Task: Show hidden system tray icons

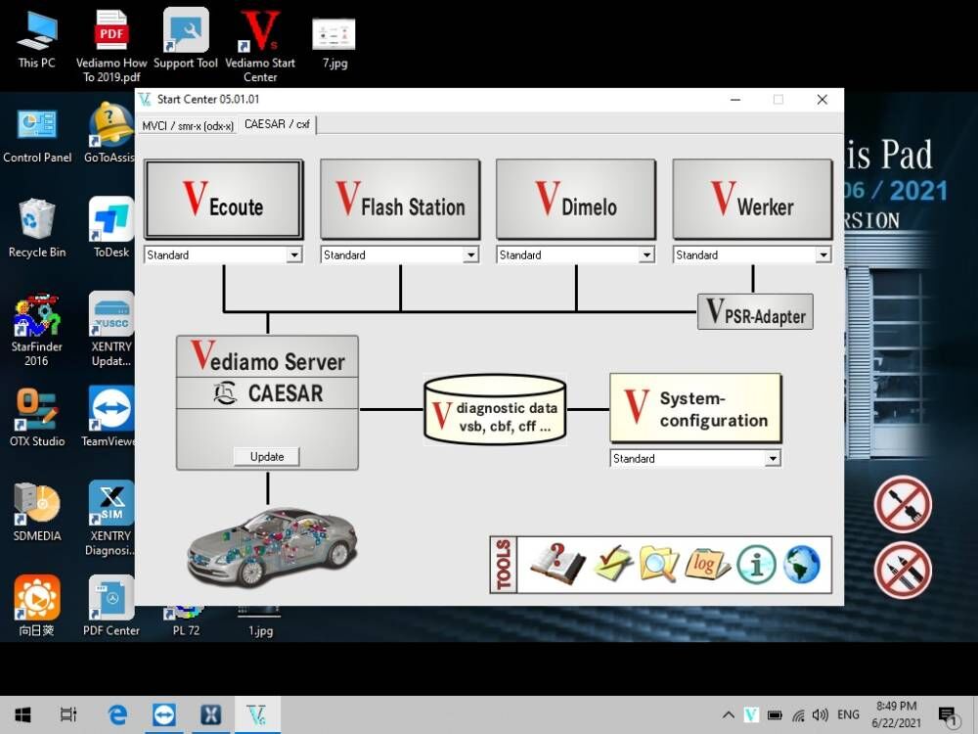Action: coord(728,715)
